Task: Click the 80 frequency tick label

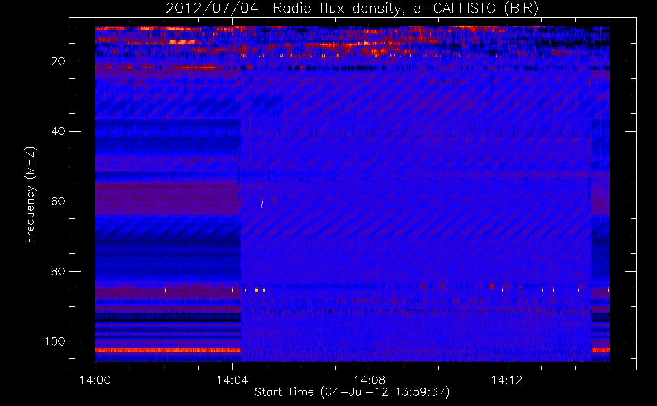Action: point(58,271)
